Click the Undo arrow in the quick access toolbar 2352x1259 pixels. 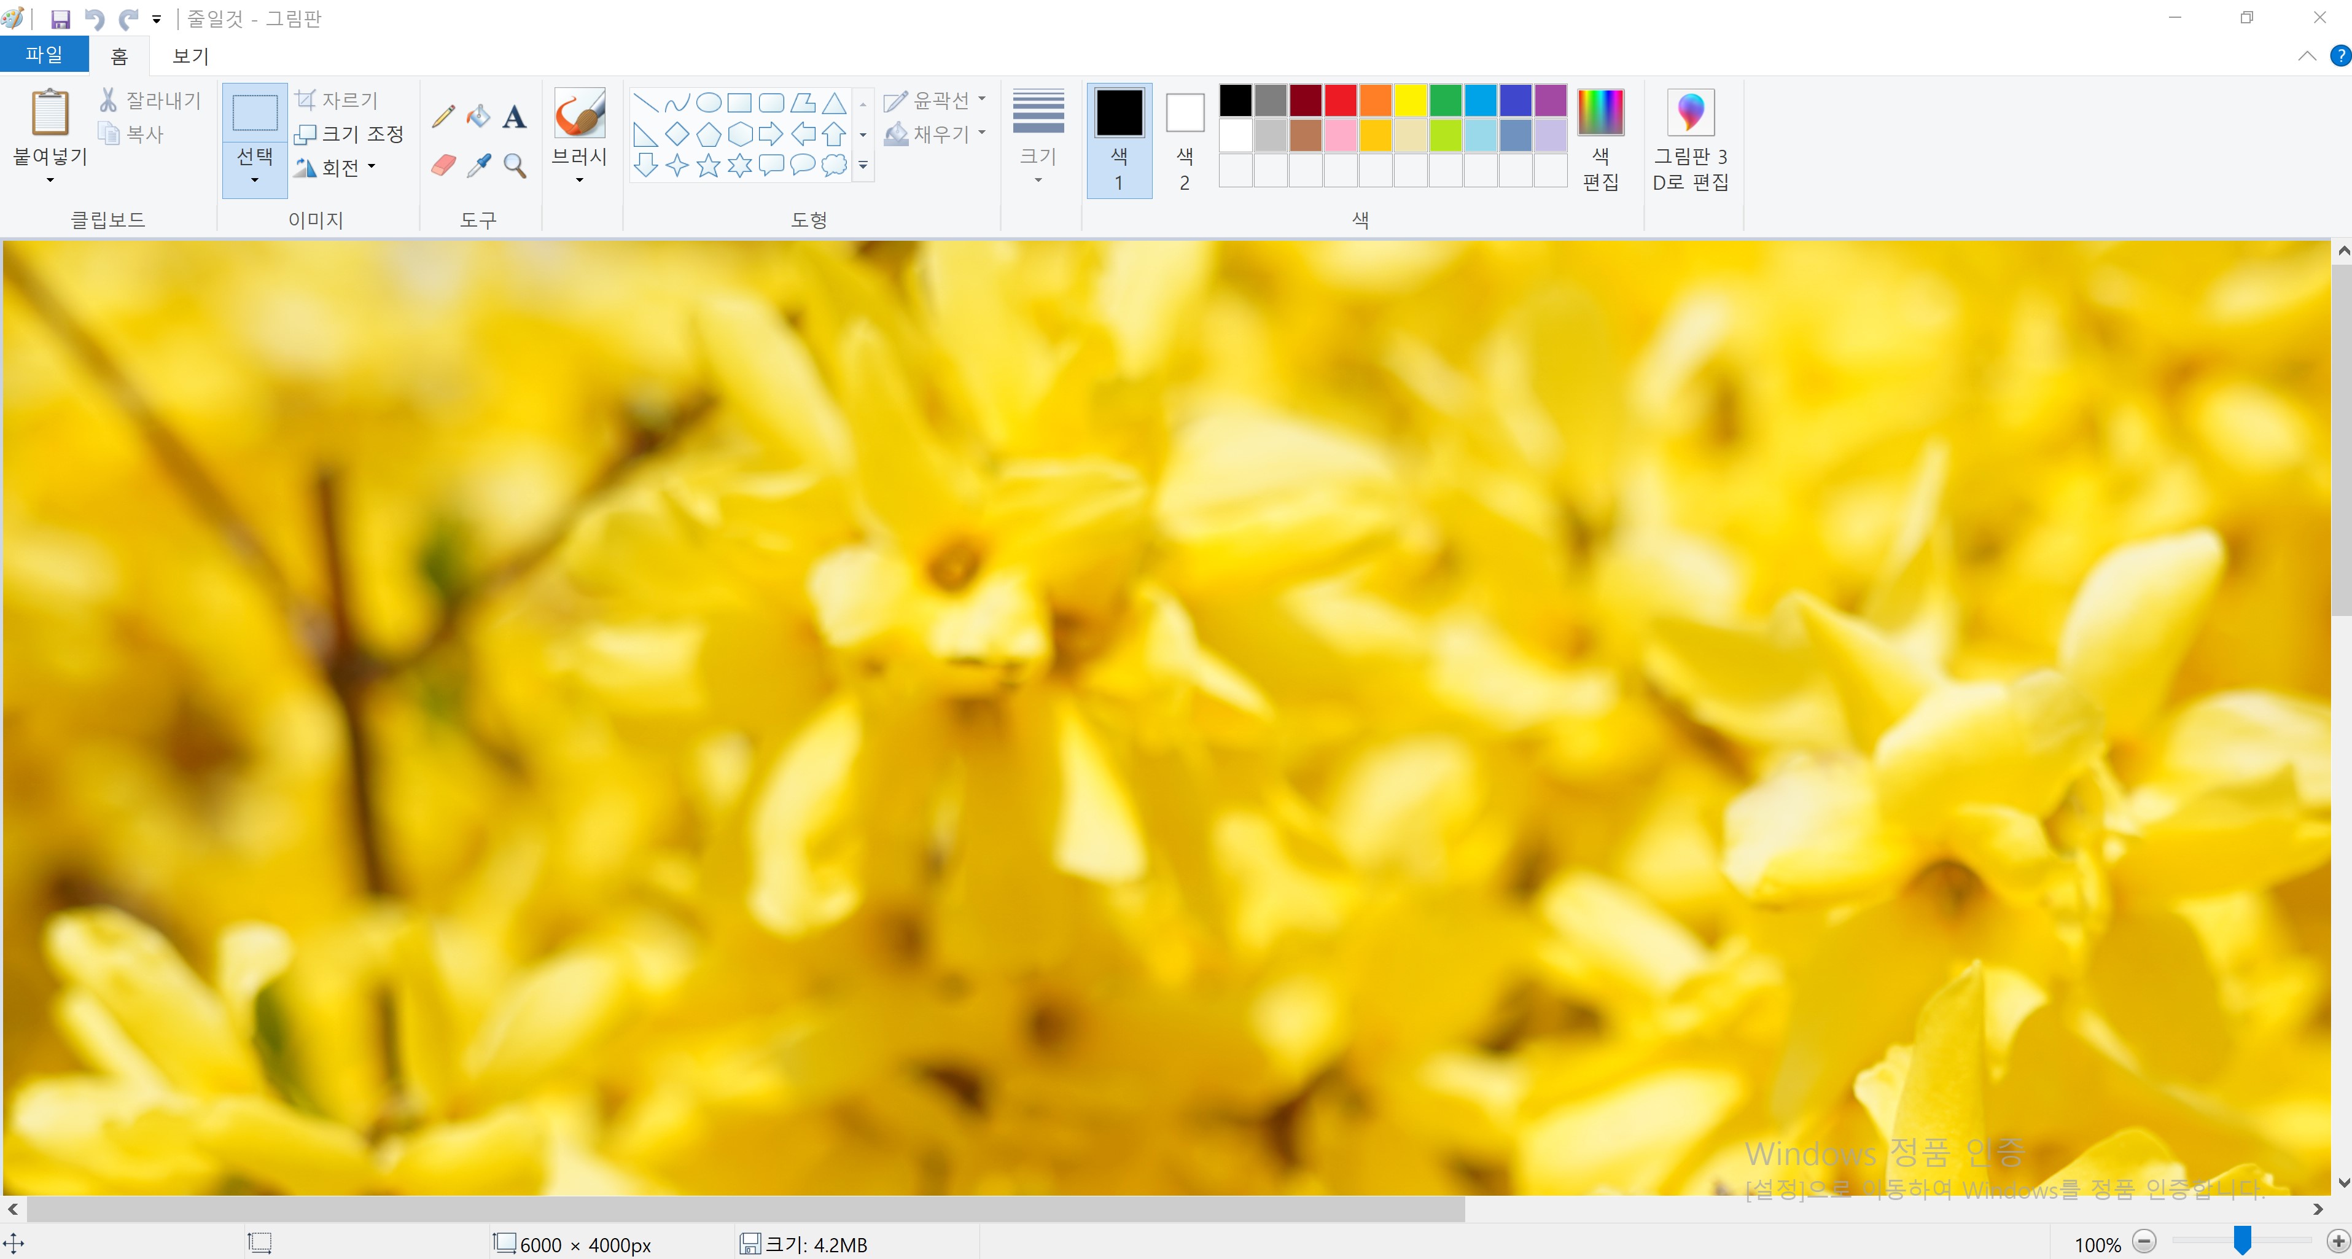(94, 19)
